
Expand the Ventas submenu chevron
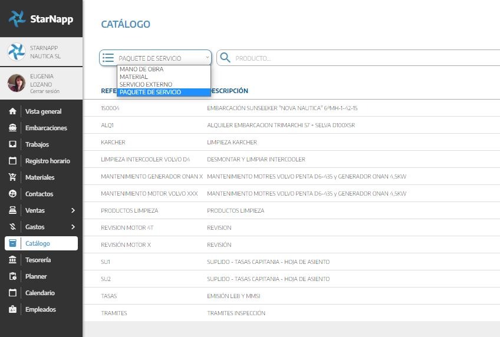point(73,210)
